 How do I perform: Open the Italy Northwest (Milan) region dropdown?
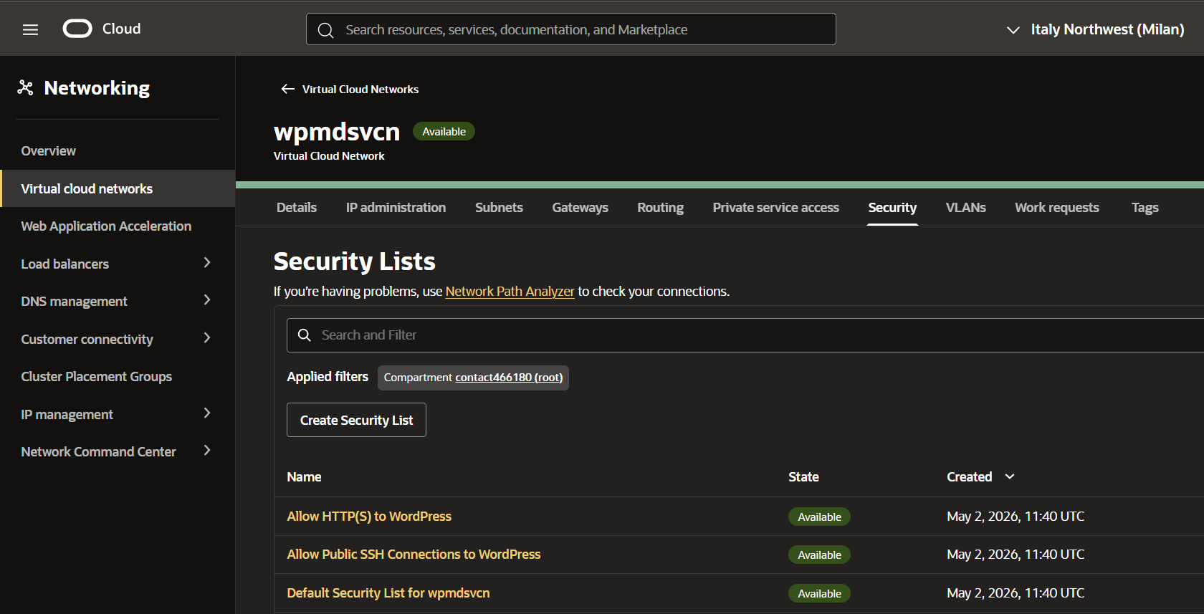tap(1095, 29)
